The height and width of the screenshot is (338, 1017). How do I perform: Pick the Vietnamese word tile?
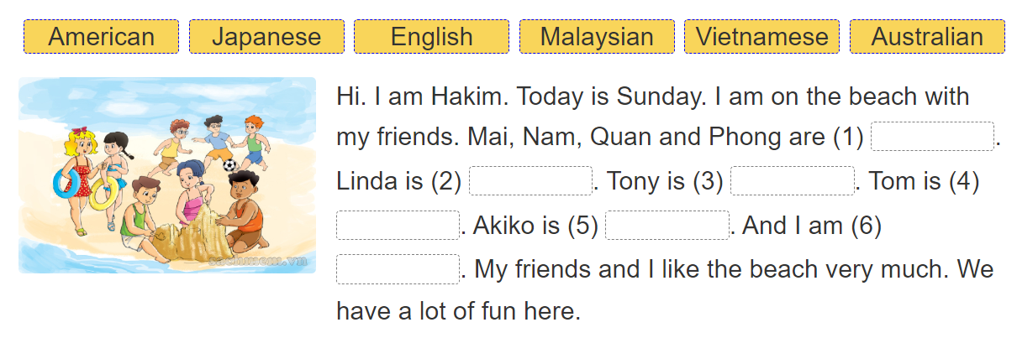point(761,37)
